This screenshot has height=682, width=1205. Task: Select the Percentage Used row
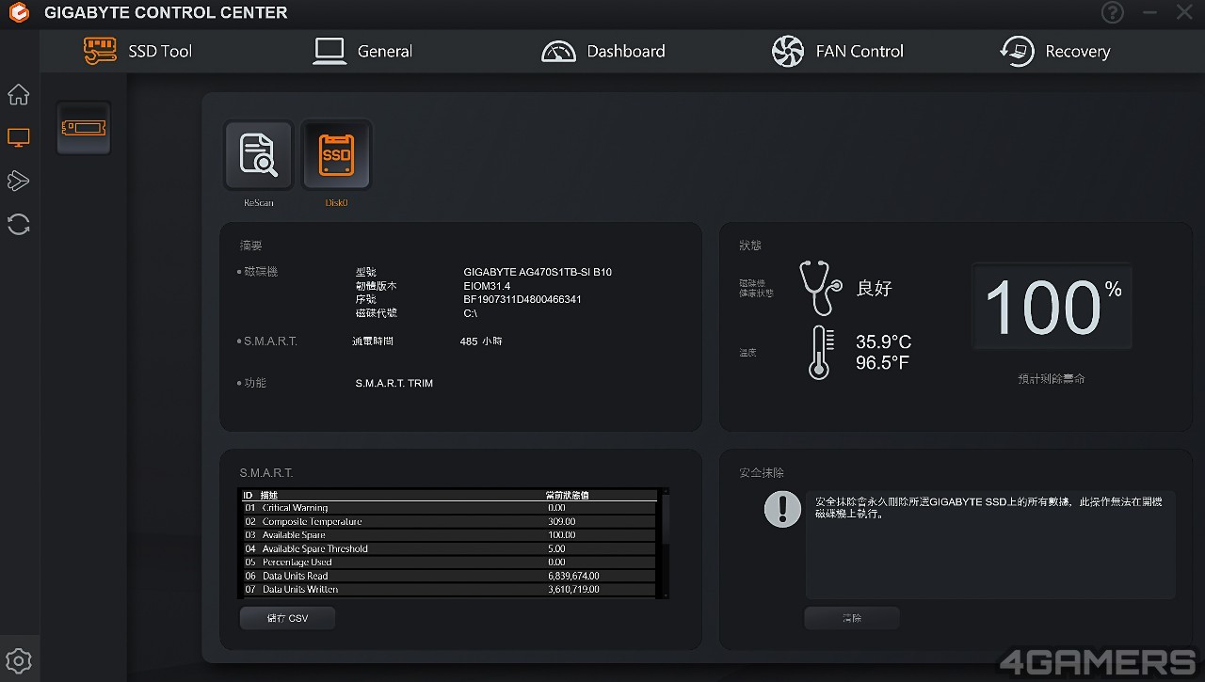(449, 563)
